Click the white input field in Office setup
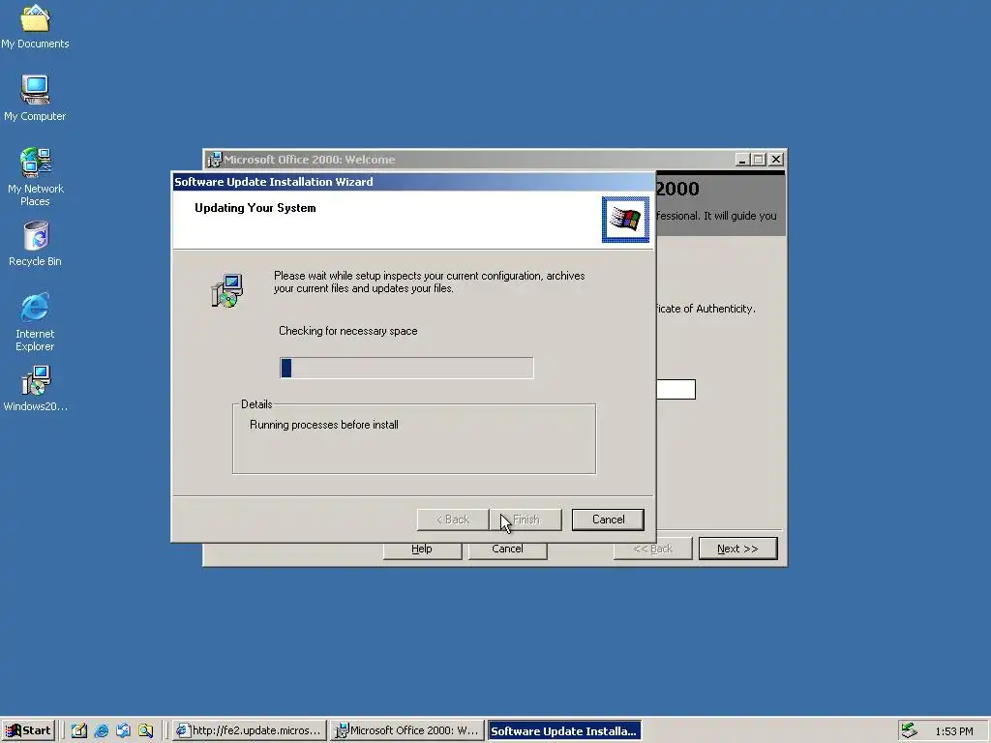The height and width of the screenshot is (743, 991). click(x=676, y=389)
